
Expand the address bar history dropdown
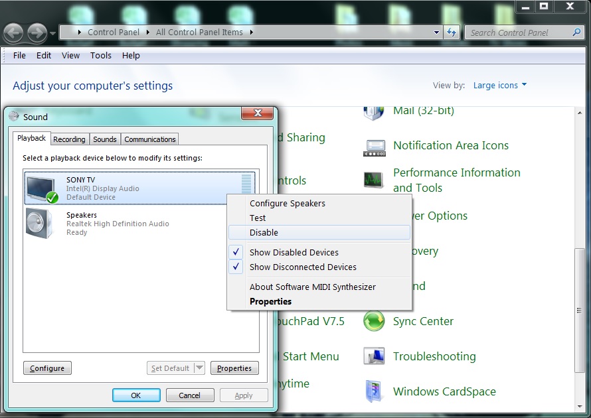436,32
